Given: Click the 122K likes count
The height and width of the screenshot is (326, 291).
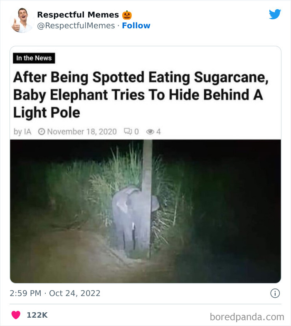Looking at the screenshot, I should tap(37, 315).
